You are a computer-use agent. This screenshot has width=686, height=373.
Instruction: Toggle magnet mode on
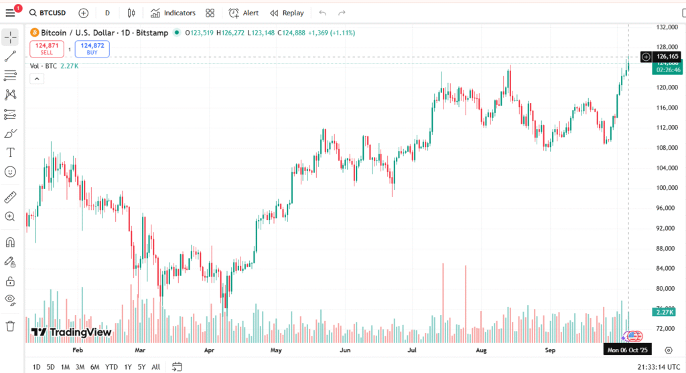coord(10,242)
